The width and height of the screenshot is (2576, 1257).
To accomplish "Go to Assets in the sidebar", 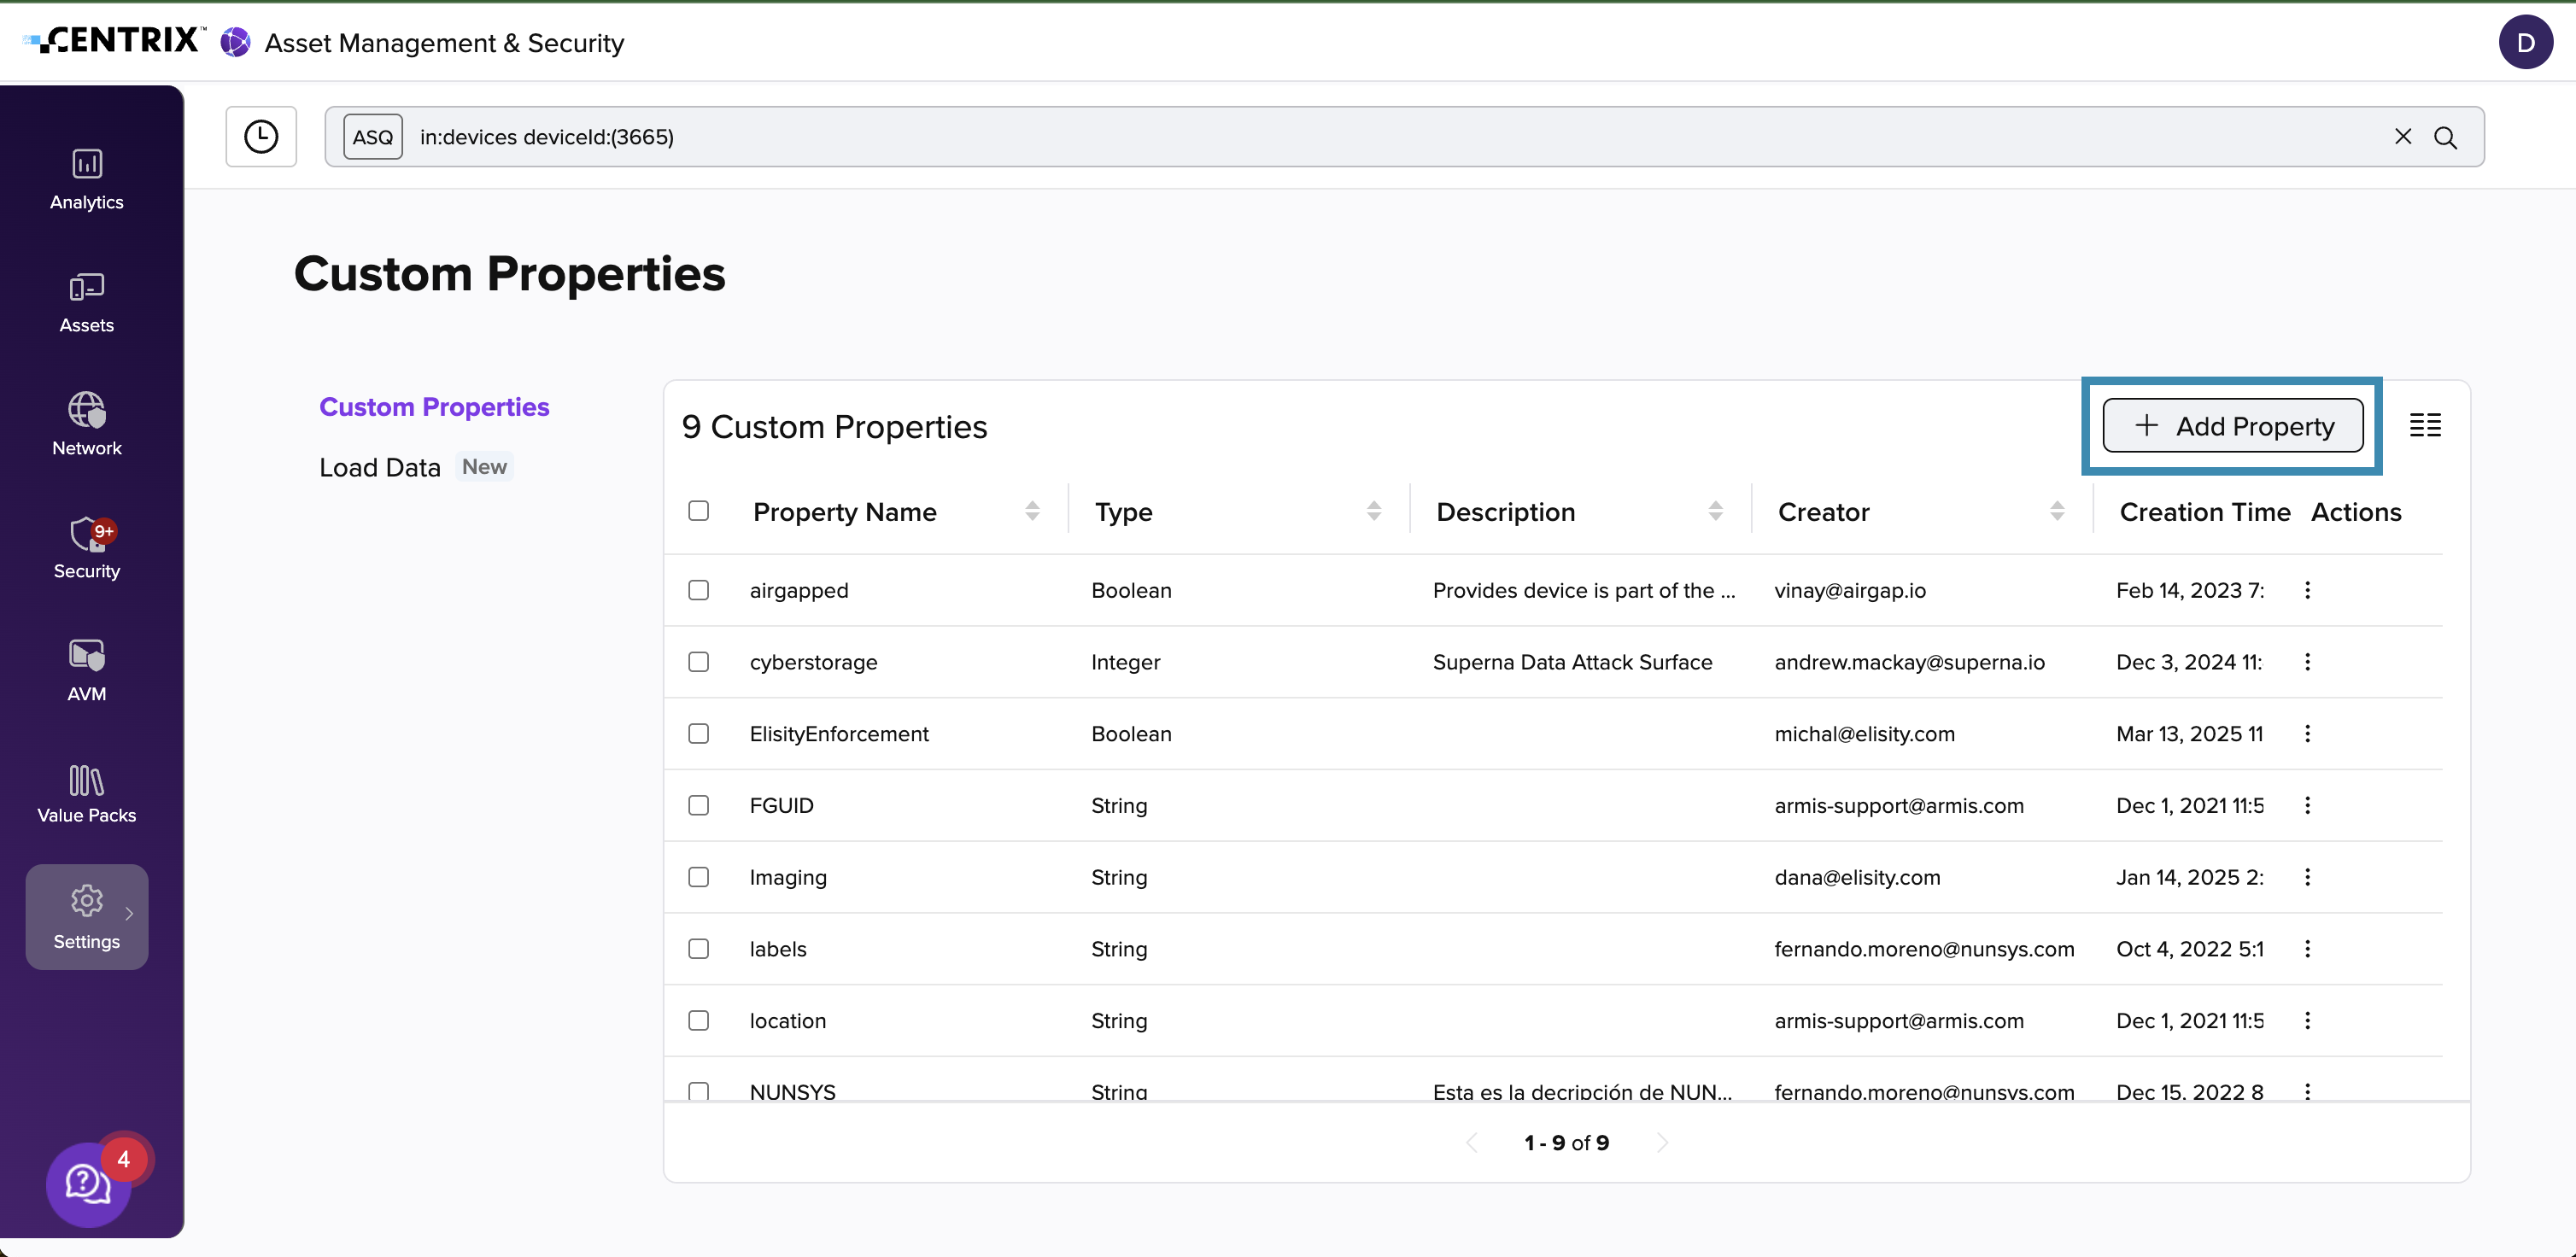I will tap(87, 302).
